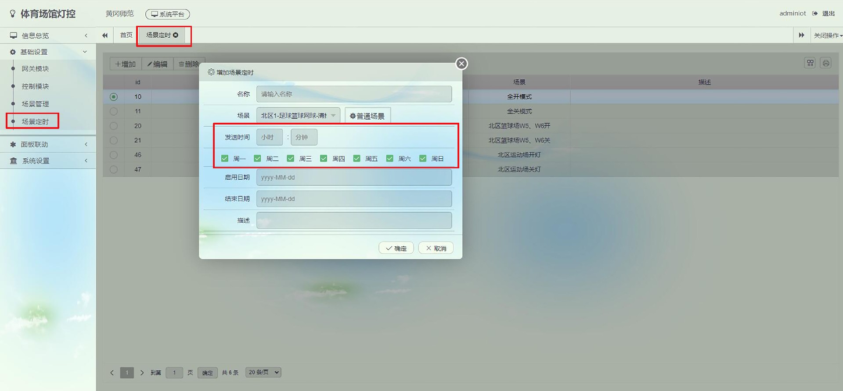The height and width of the screenshot is (391, 843).
Task: Uncheck the 周一 checkbox
Action: 225,158
